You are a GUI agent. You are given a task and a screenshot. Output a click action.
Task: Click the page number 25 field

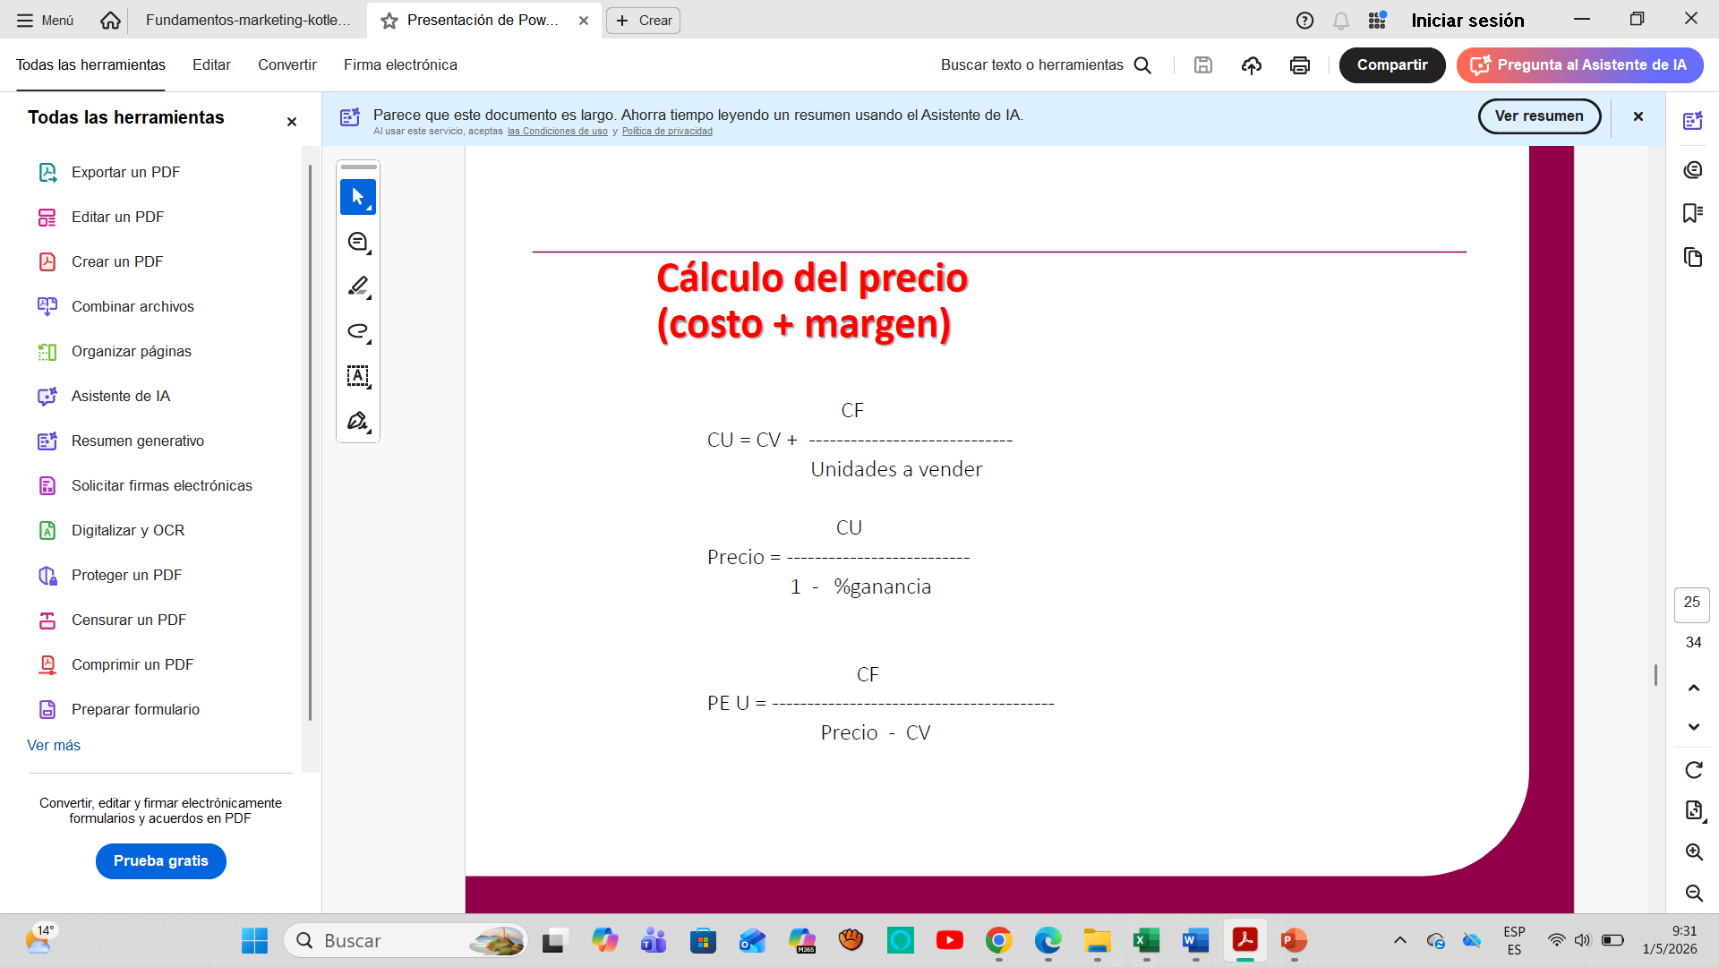1691,603
